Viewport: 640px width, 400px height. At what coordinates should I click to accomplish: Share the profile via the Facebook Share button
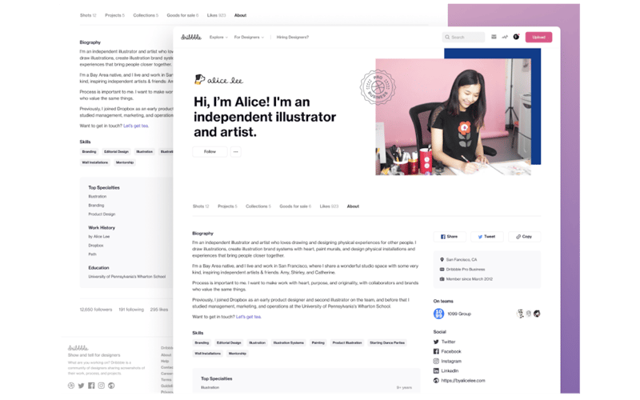coord(450,237)
